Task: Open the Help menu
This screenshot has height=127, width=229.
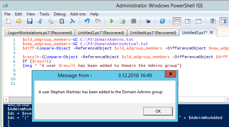Action: [94, 14]
